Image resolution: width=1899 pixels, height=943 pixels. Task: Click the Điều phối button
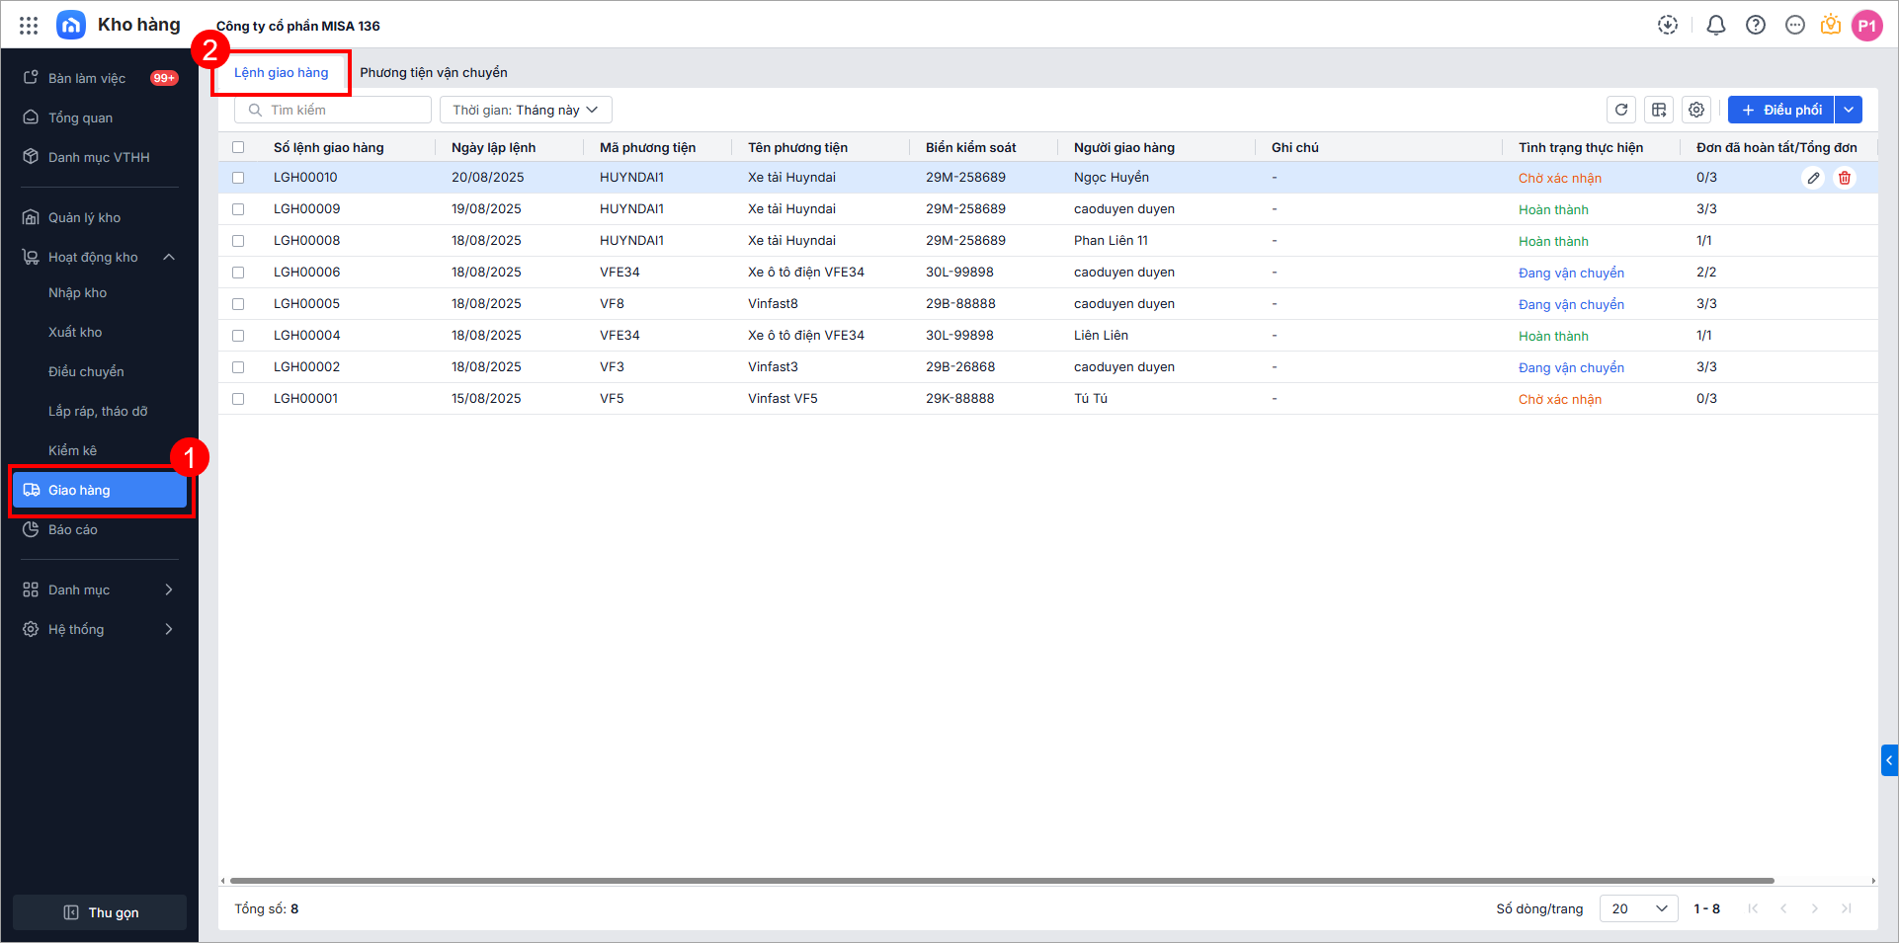click(1781, 110)
